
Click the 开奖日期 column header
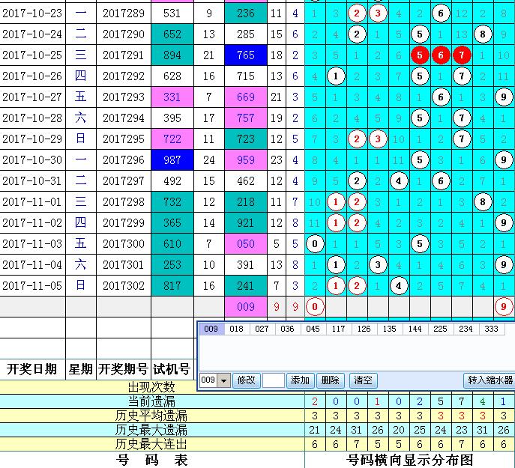(32, 369)
